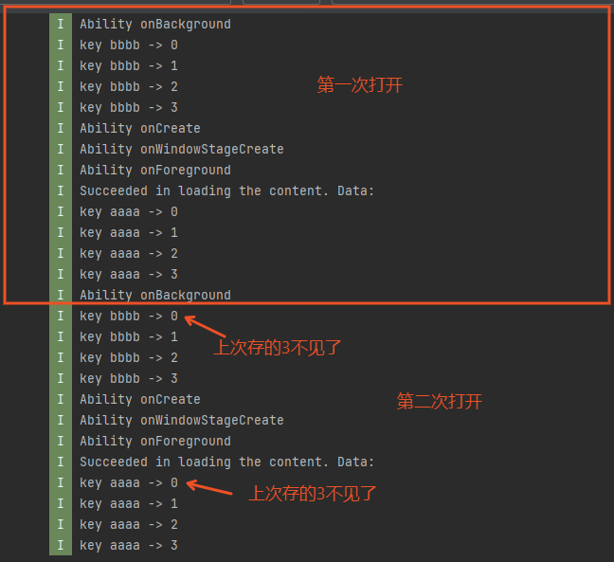Click the info icon beside 'key bbbb -> 0' with the red arrow
Screen dimensions: 614x562
(61, 316)
